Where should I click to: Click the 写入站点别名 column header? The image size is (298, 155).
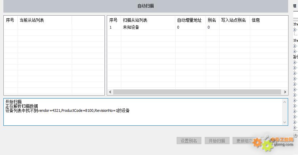click(x=233, y=20)
